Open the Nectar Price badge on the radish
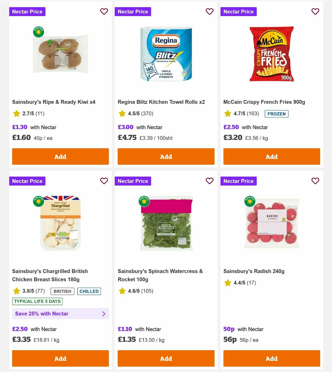332x372 pixels. point(239,181)
